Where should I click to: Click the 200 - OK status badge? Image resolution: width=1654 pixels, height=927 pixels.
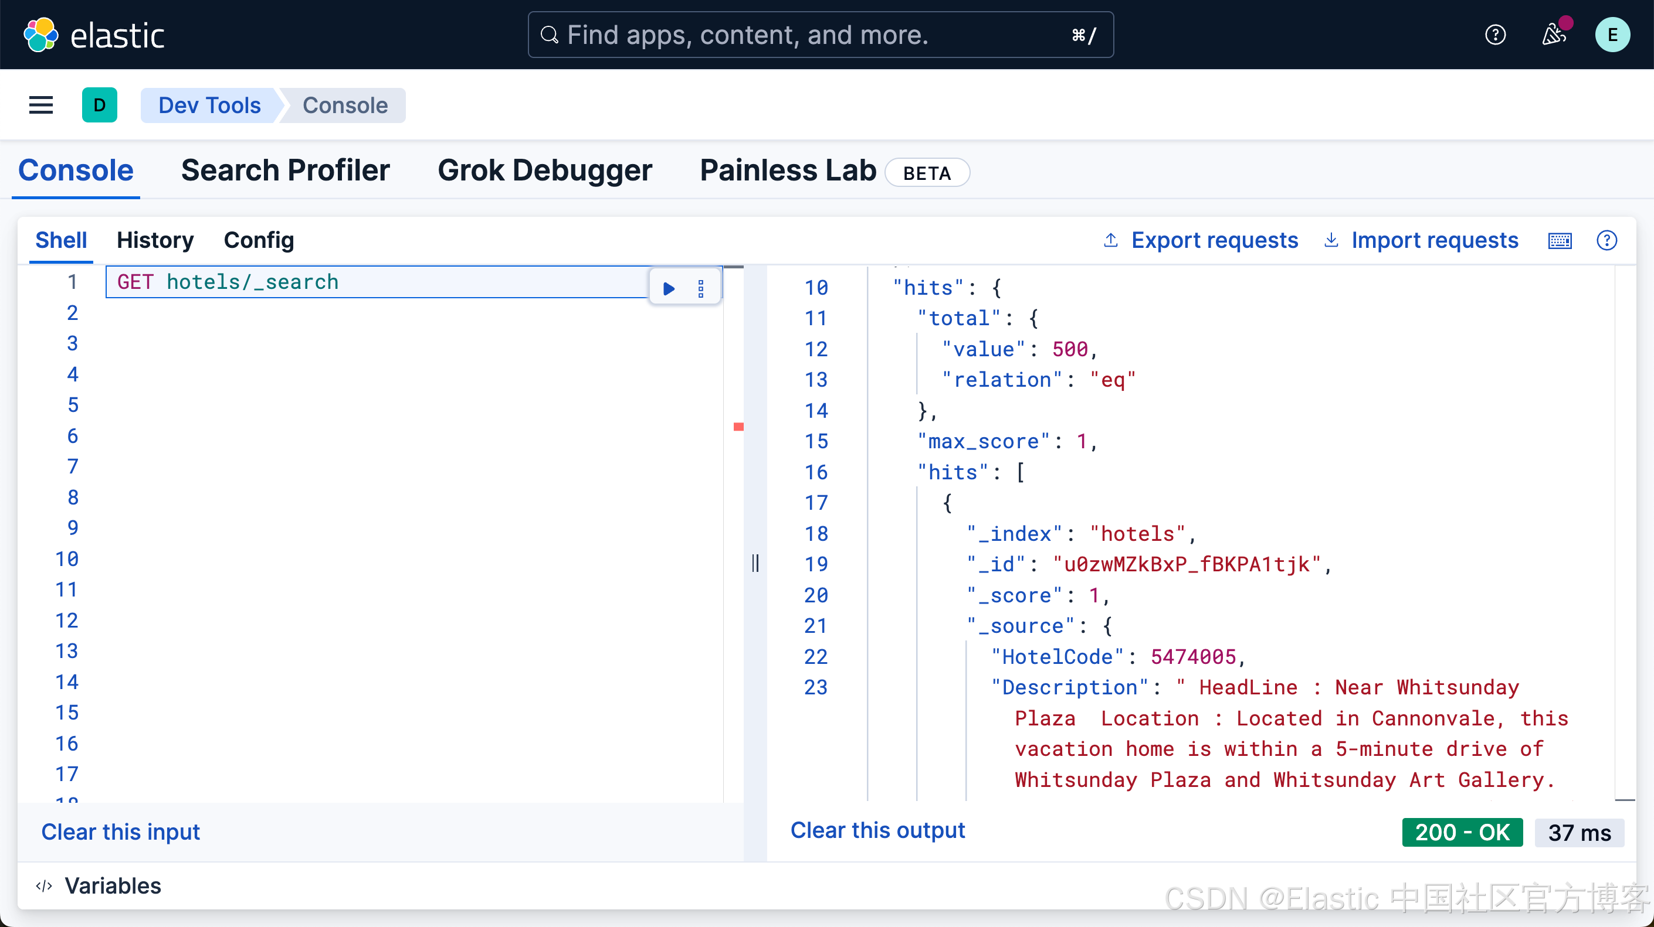[x=1462, y=833]
